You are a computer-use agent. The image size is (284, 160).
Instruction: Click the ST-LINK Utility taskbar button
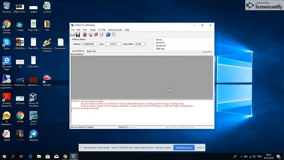click(74, 156)
